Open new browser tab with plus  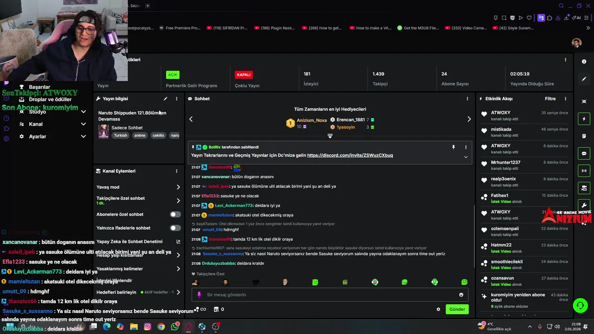tap(148, 6)
